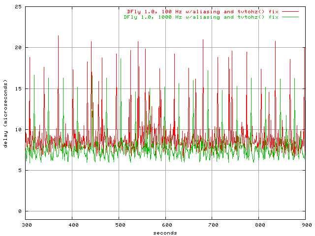This screenshot has height=236, width=315.
Task: Select the 700 tick label on the x-axis
Action: 212,225
